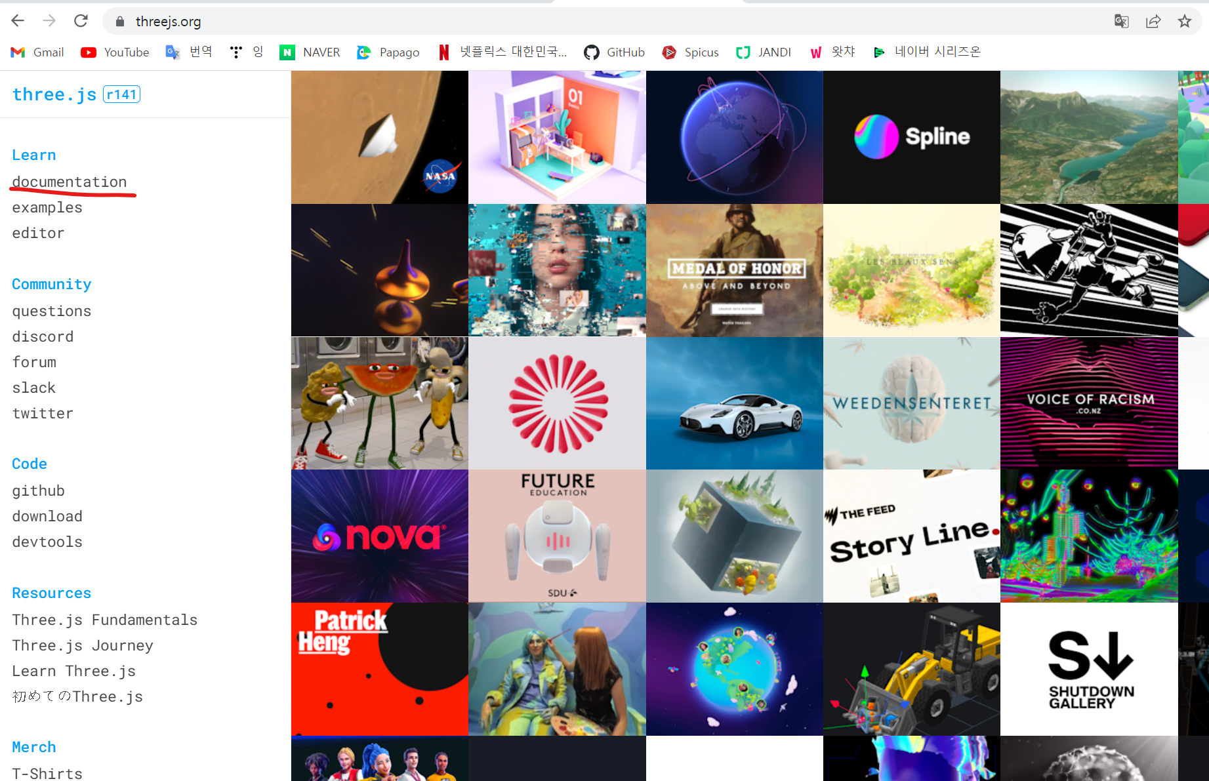Open the isometric room 01 thumbnail
1209x781 pixels.
[x=557, y=137]
